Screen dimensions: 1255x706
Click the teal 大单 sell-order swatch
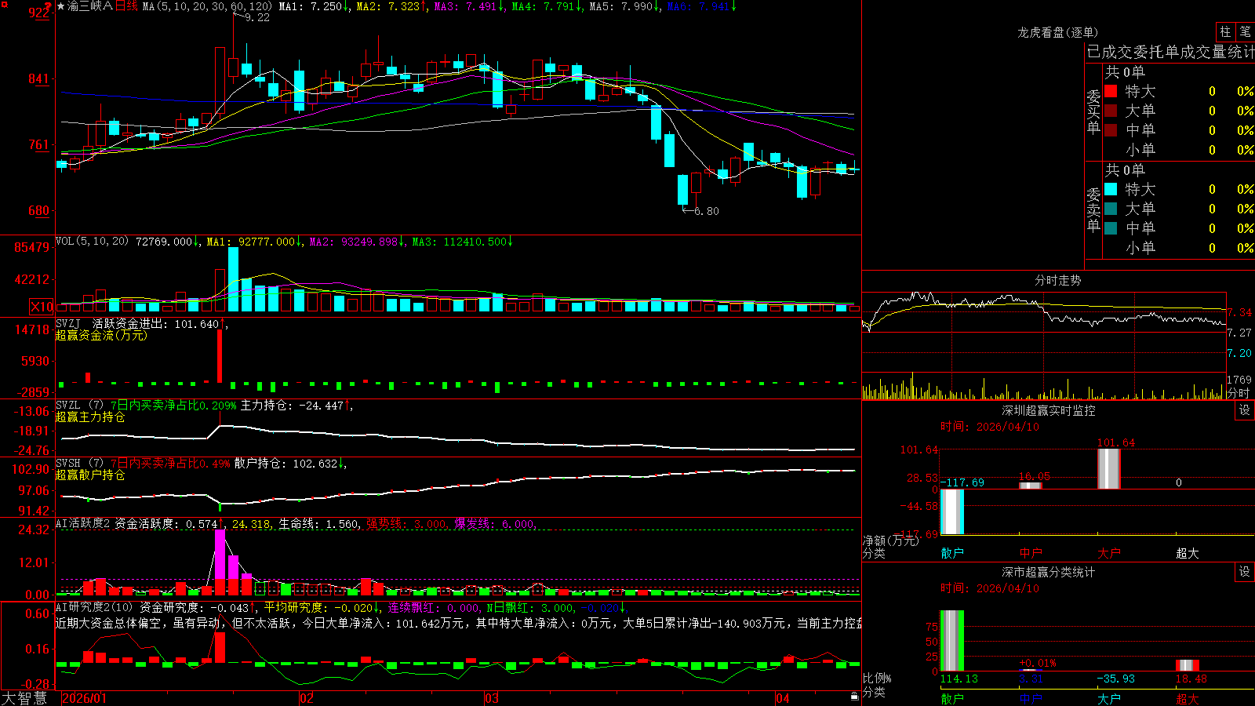point(1111,209)
